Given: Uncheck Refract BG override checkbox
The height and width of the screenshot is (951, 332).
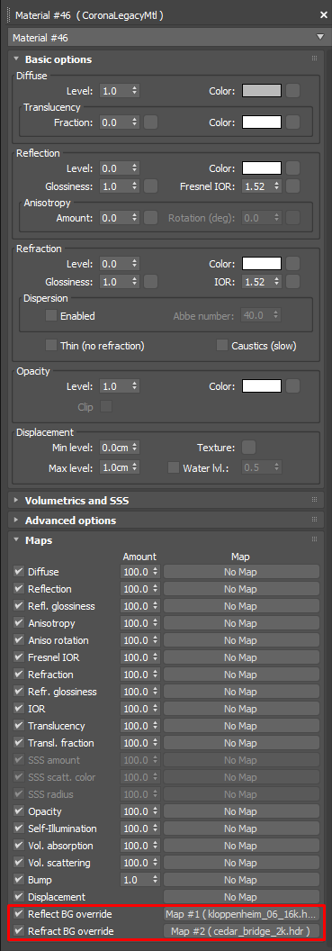Looking at the screenshot, I should (x=19, y=931).
